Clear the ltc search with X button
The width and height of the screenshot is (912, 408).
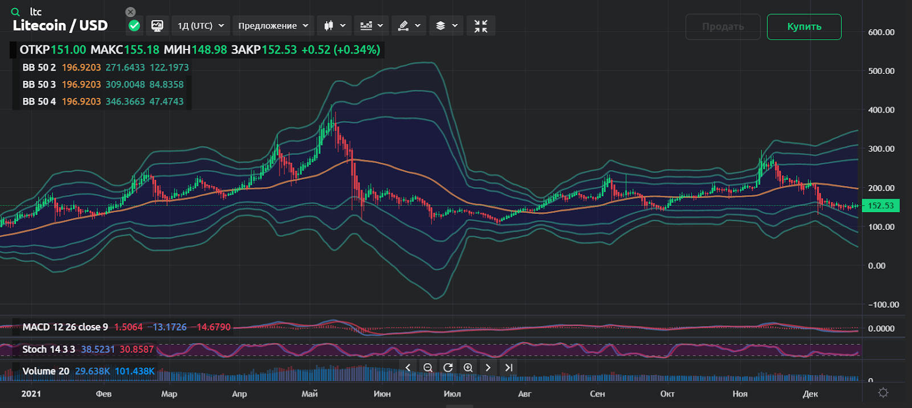131,12
